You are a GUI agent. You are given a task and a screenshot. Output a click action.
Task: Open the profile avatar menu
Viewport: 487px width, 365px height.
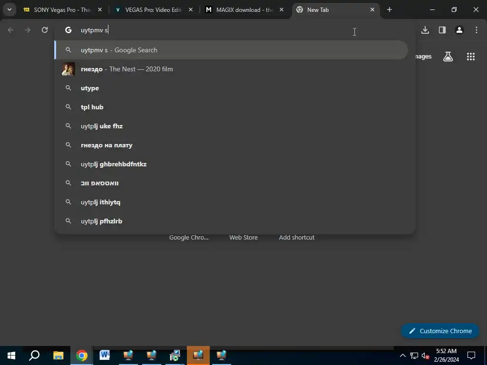click(459, 30)
